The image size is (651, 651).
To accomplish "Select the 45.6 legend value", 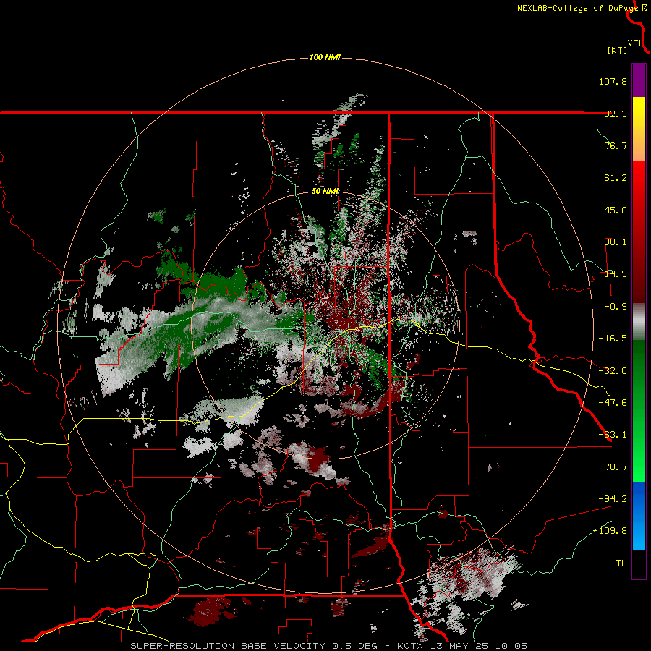I will [616, 210].
